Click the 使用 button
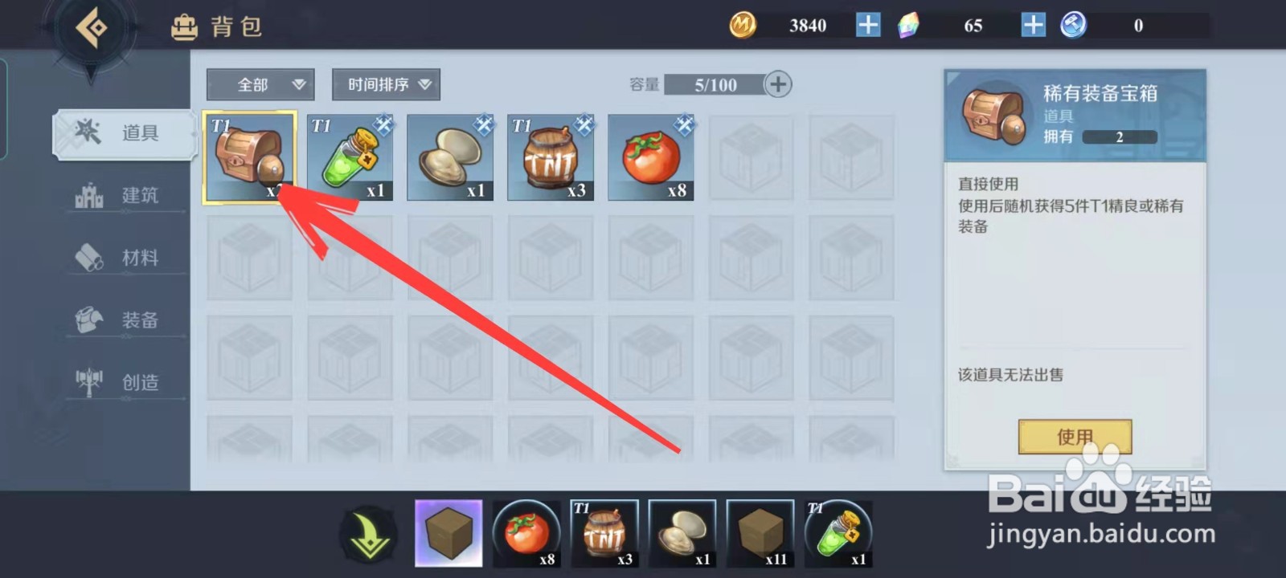1286x578 pixels. click(x=1075, y=437)
